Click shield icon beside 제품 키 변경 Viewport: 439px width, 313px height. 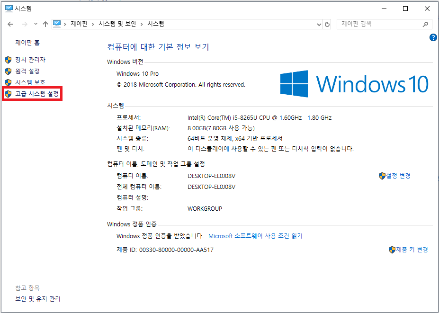click(x=392, y=250)
